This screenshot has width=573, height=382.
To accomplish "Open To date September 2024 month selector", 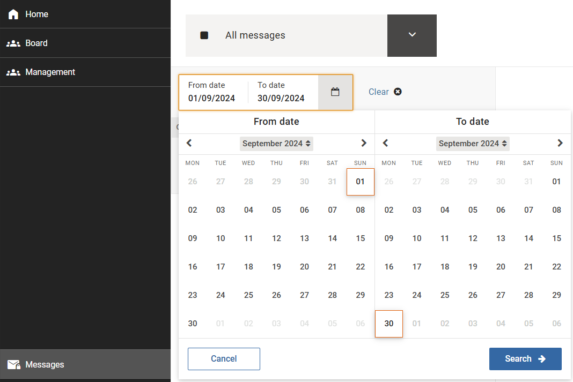I will tap(473, 144).
